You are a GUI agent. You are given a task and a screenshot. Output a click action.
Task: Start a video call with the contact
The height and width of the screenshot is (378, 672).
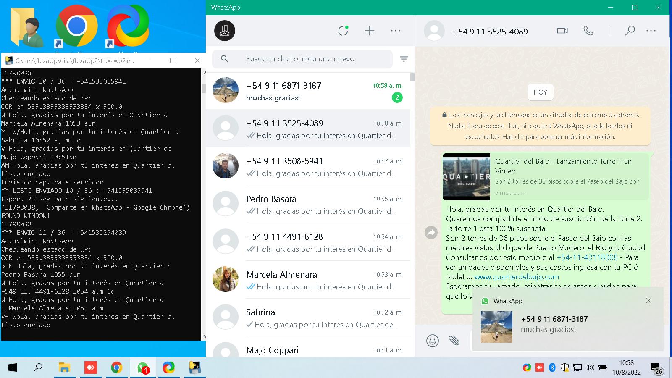point(562,31)
